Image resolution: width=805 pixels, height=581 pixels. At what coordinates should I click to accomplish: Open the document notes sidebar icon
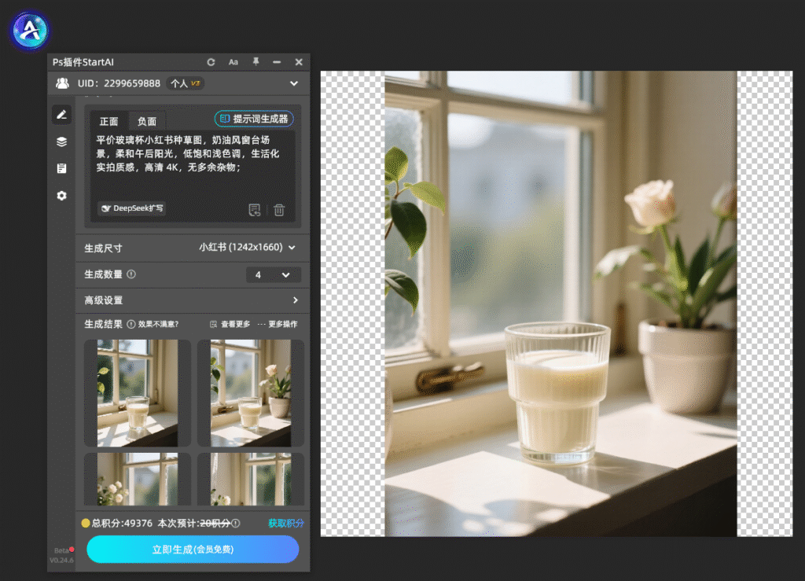pyautogui.click(x=61, y=168)
